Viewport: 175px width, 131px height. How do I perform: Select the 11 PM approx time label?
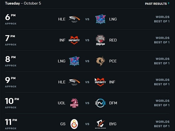click(11, 124)
